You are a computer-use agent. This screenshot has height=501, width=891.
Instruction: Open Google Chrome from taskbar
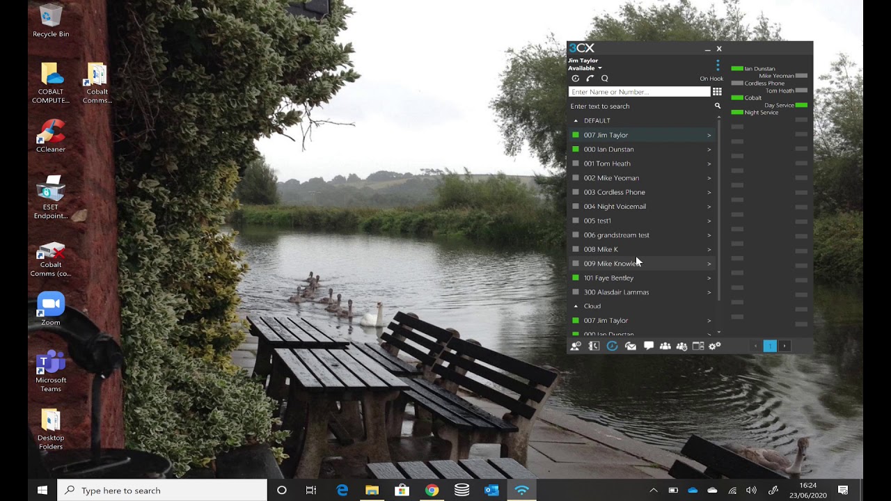(x=432, y=491)
